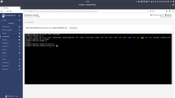Click the Disconnect button

pos(73,28)
